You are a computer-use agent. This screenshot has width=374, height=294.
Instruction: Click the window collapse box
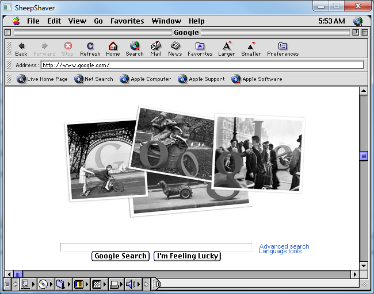(365, 32)
